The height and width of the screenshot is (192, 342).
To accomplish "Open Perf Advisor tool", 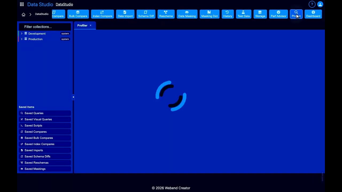I will 278,14.
